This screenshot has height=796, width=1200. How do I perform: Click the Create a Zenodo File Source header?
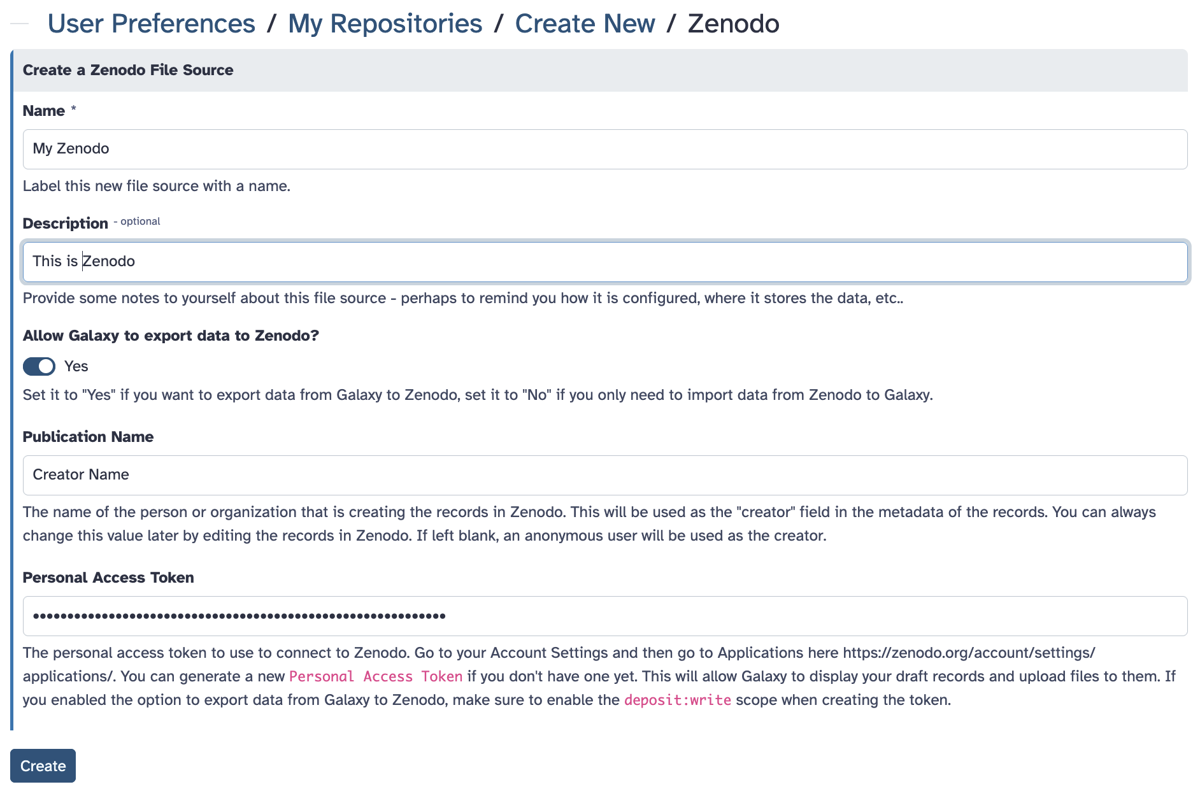pos(128,70)
